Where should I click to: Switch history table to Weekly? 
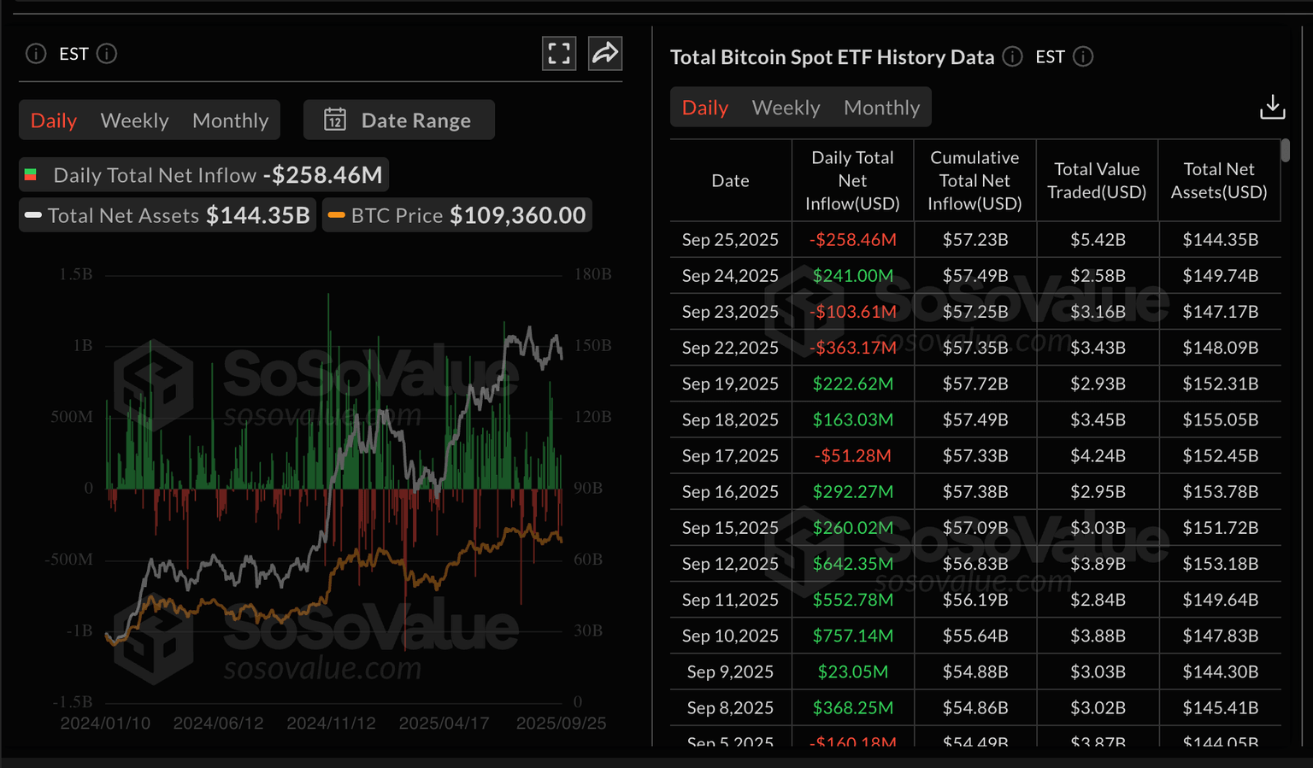point(786,108)
